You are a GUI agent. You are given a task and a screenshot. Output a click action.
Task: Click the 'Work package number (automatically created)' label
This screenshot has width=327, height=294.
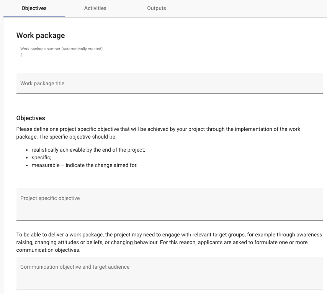pos(61,49)
